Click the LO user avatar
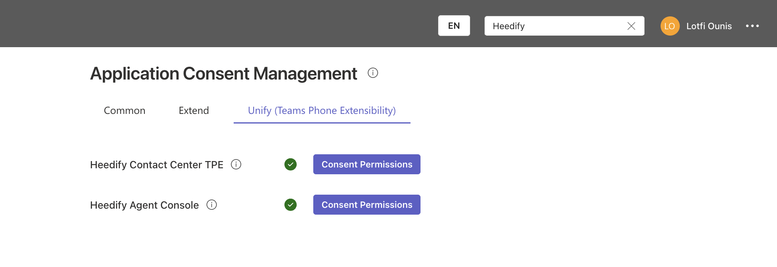 [670, 26]
